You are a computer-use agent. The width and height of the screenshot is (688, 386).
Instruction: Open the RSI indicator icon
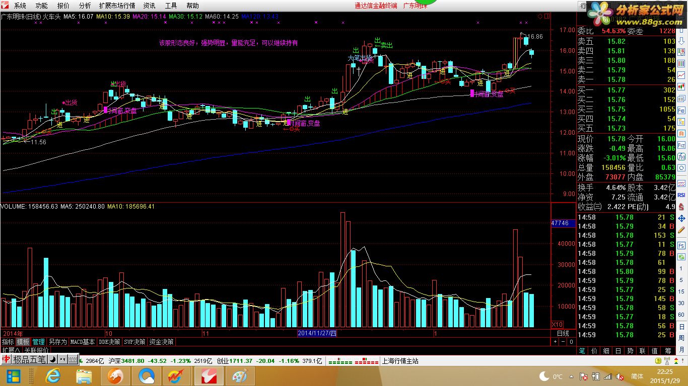tap(681, 196)
